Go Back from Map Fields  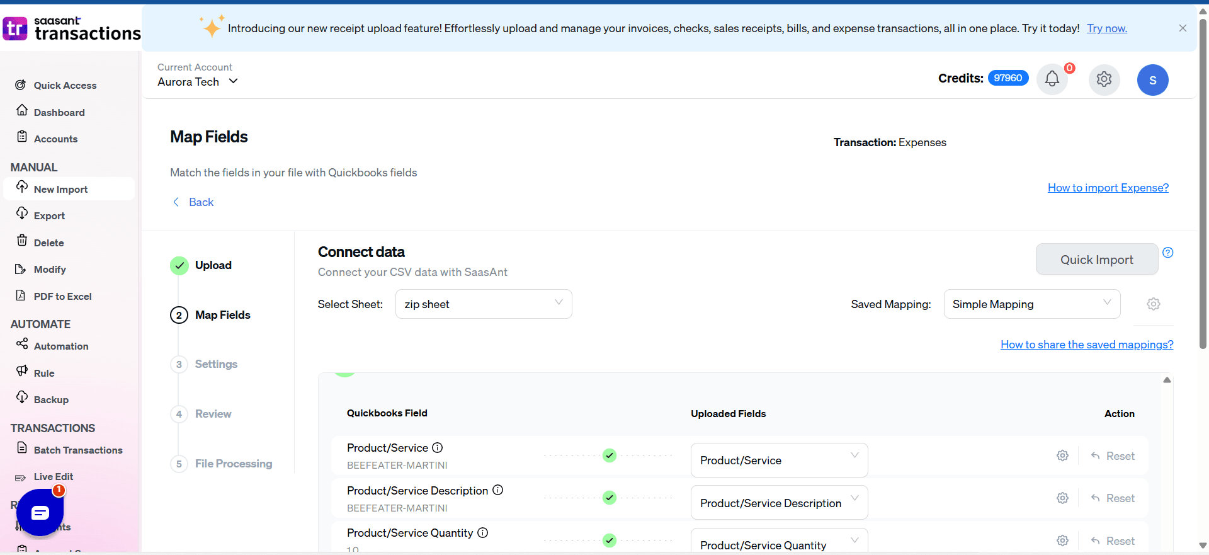coord(193,202)
